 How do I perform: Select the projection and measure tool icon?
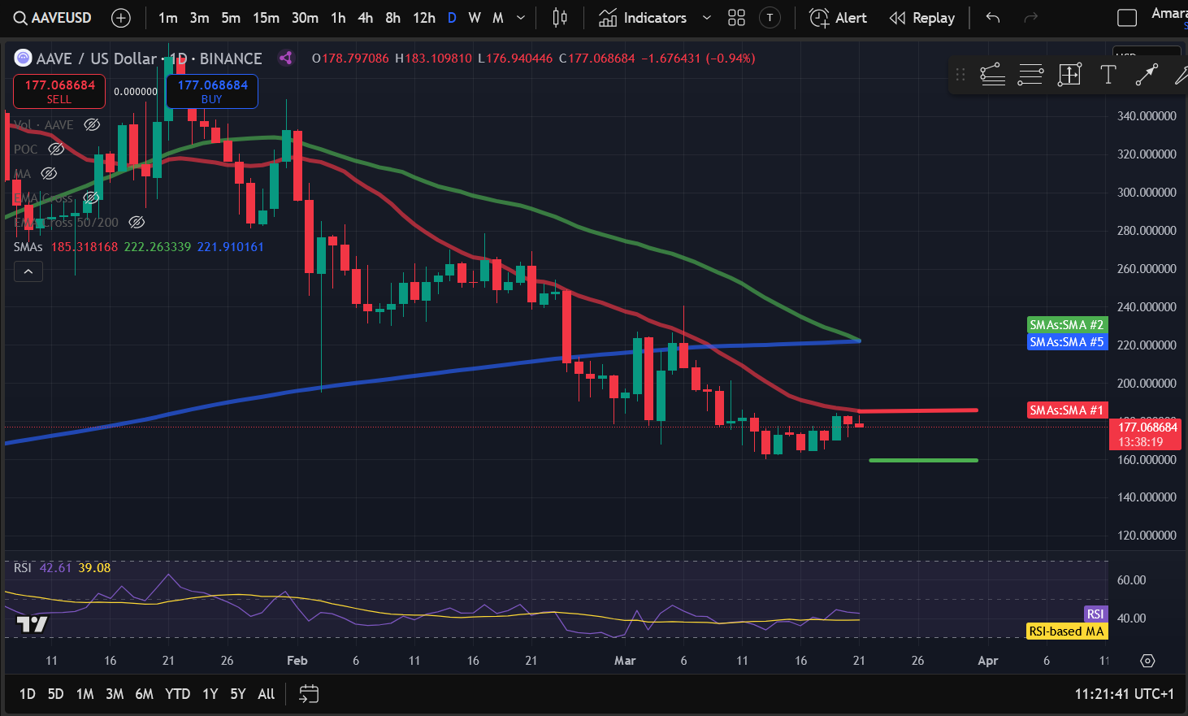point(1069,75)
